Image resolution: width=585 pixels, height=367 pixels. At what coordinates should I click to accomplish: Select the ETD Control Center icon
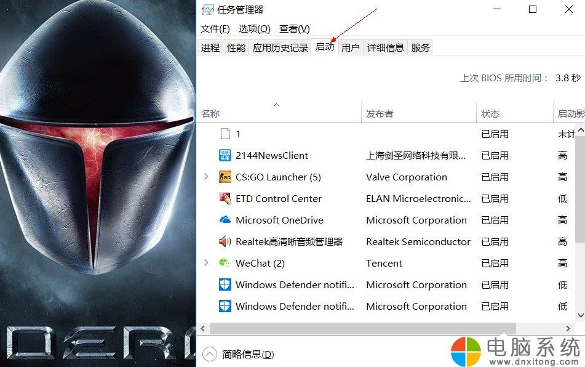[x=225, y=198]
